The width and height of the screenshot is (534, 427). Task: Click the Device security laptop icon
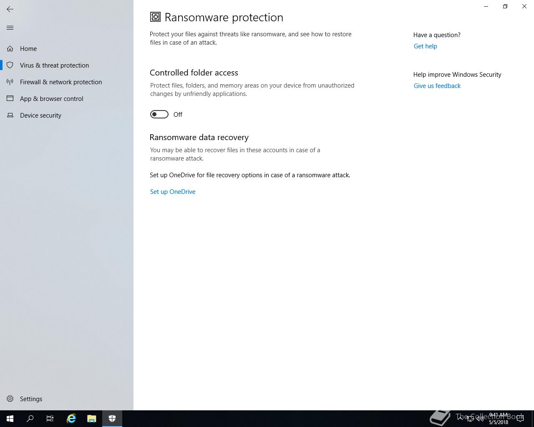10,116
